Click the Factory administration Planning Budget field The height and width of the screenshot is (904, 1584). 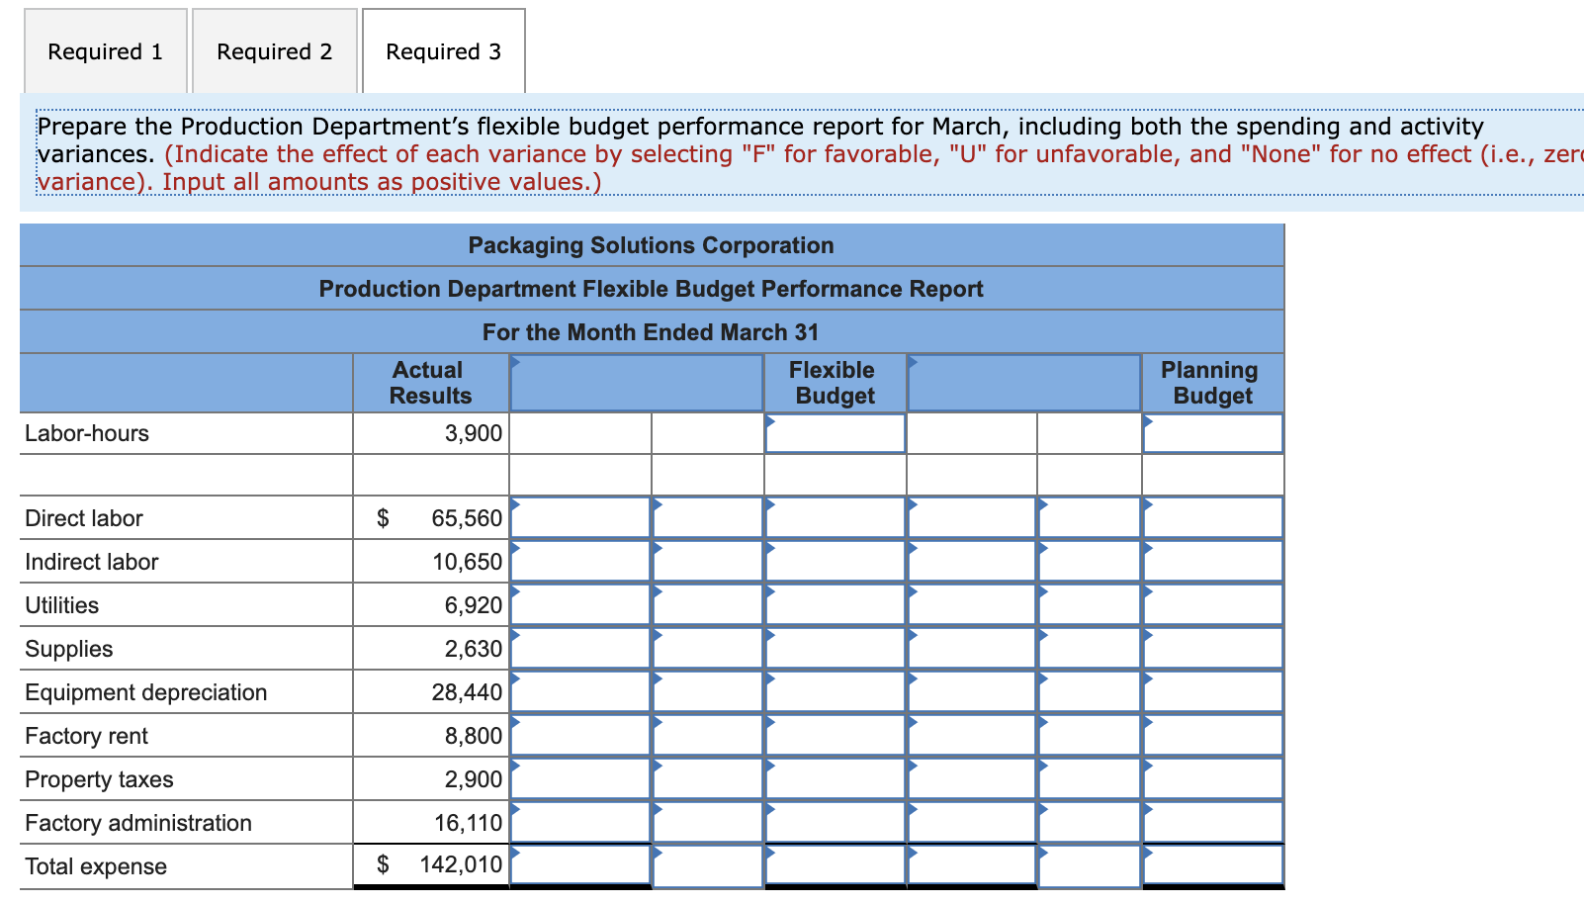tap(1213, 823)
